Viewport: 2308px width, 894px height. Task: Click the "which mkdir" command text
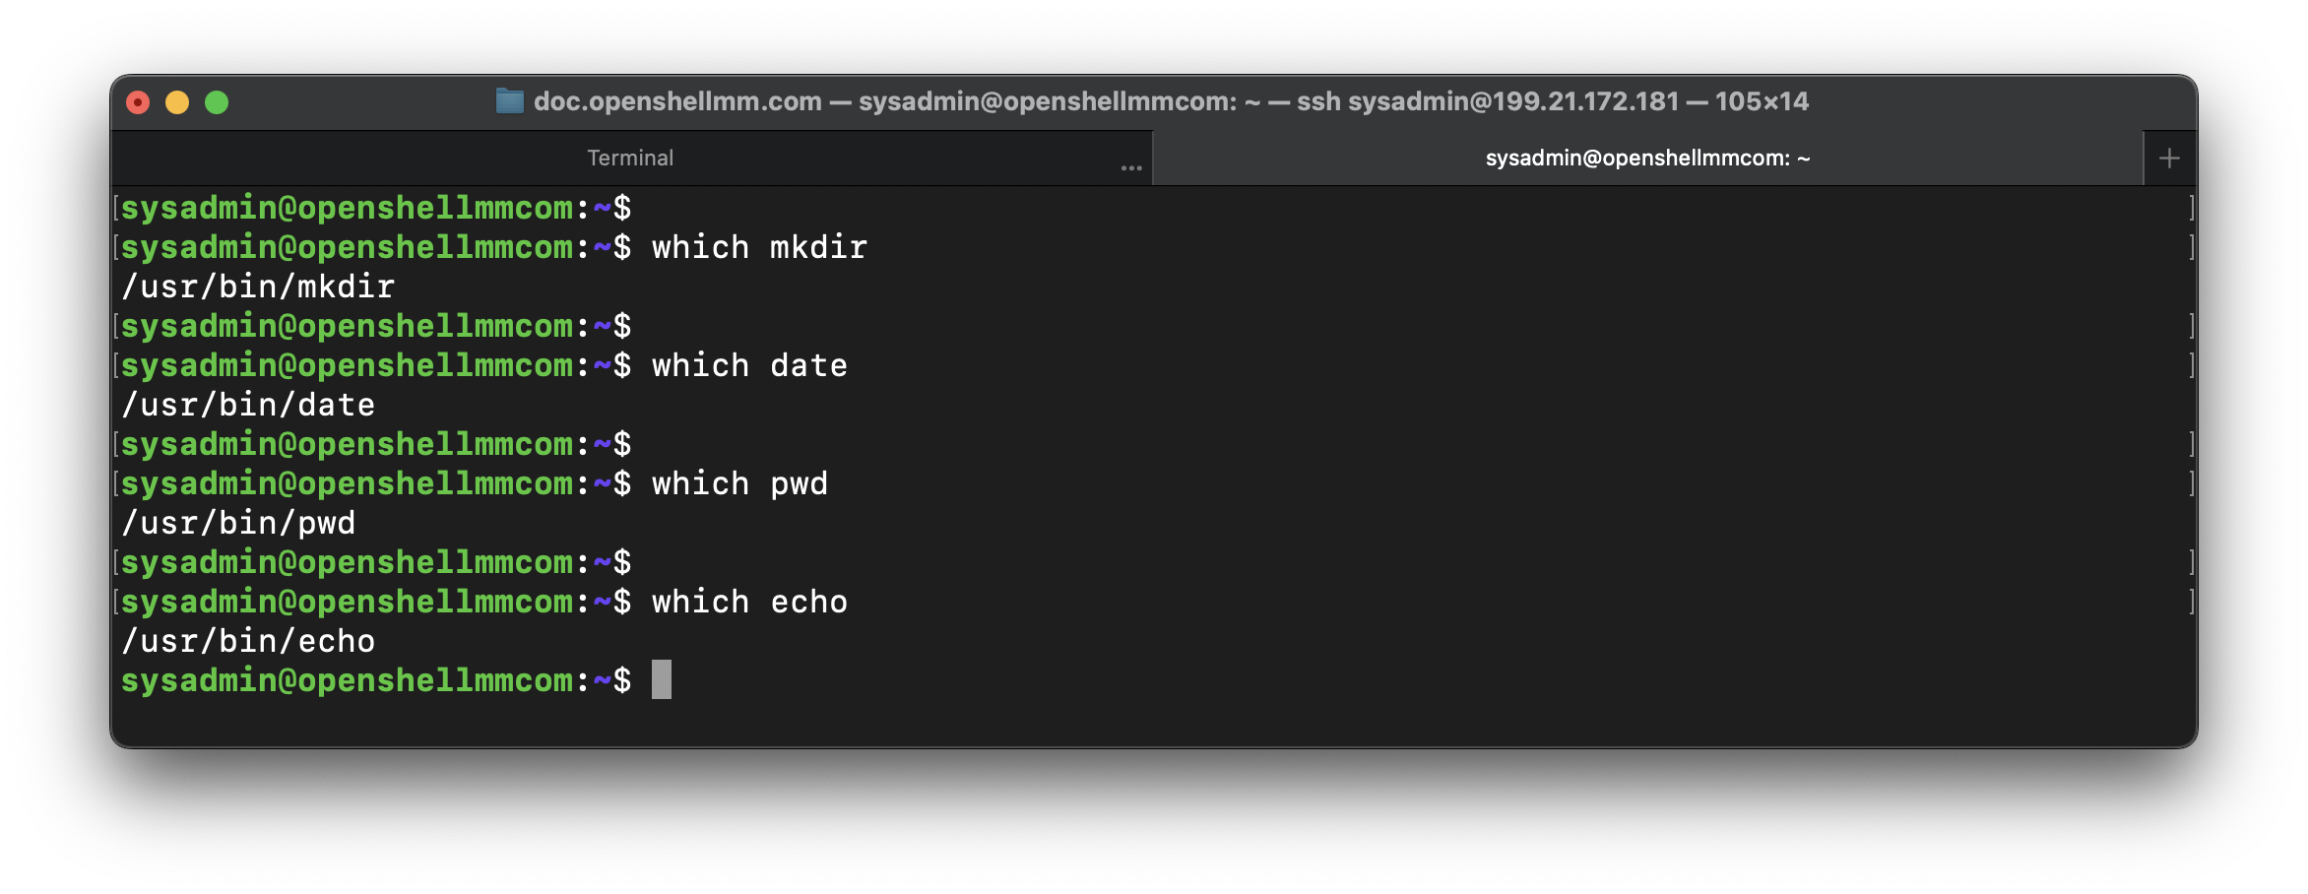point(759,247)
